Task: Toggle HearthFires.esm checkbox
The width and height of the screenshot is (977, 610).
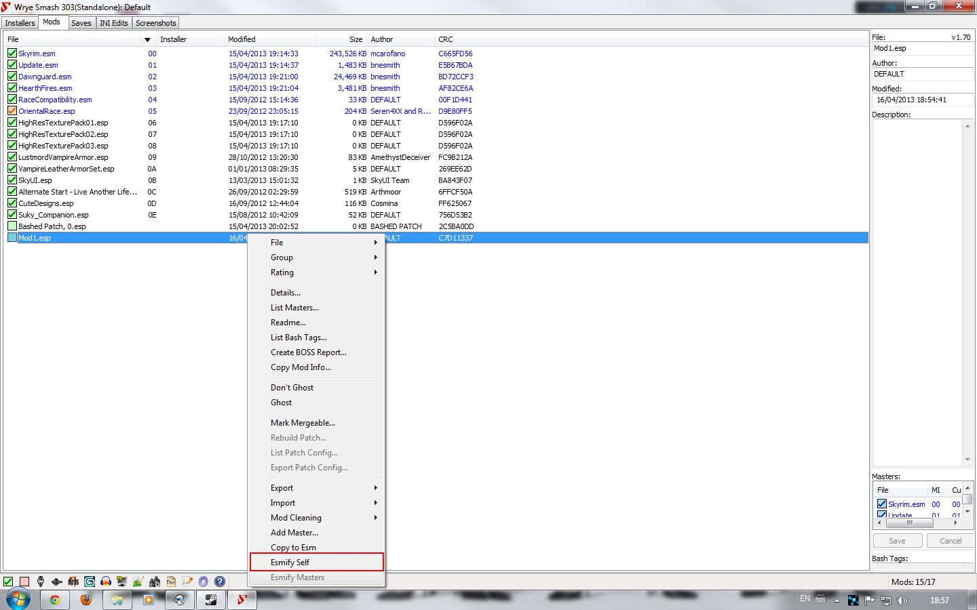Action: coord(12,88)
